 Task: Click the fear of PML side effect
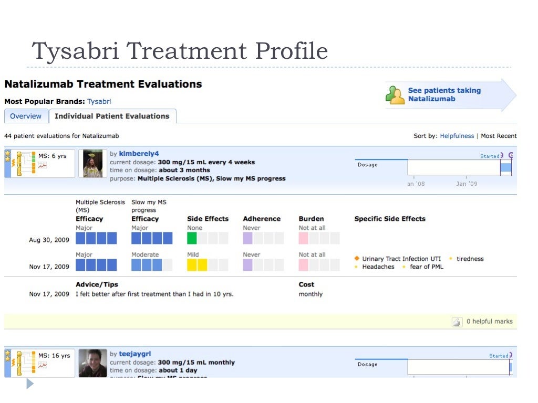[427, 267]
